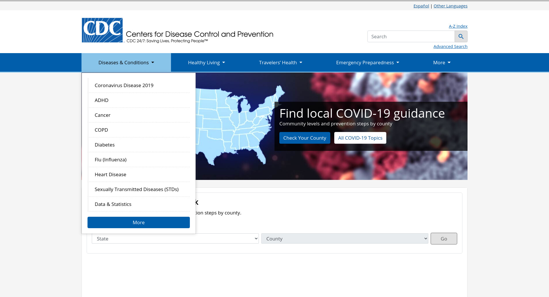This screenshot has height=297, width=549.
Task: Expand the Healthy Living dropdown
Action: 206,63
